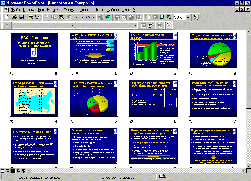
Task: Expand the Redo history dropdown arrow
Action: tap(93, 17)
